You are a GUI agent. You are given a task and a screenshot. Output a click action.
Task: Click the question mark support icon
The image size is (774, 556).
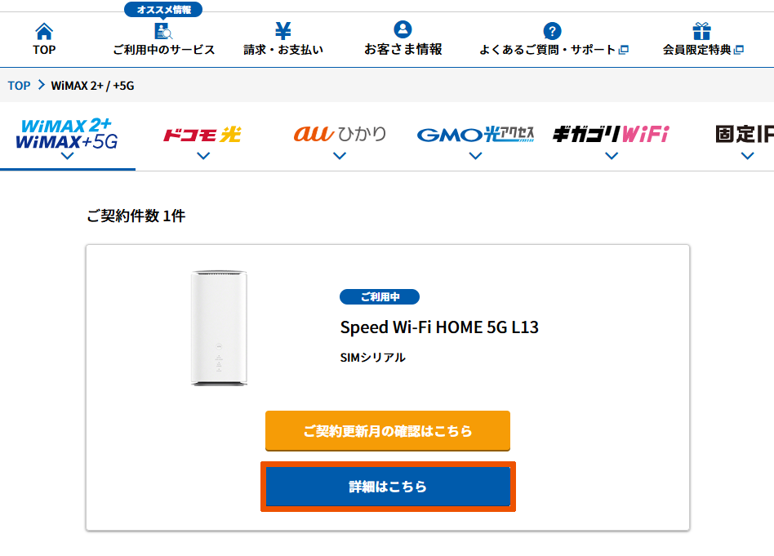553,32
